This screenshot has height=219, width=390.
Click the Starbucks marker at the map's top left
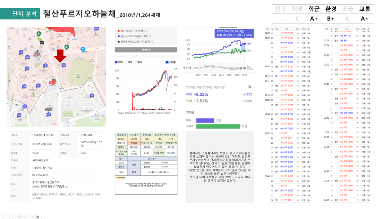click(x=39, y=34)
